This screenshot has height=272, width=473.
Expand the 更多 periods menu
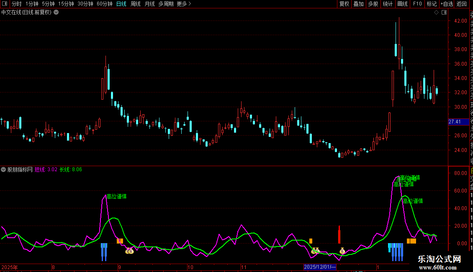click(x=184, y=4)
